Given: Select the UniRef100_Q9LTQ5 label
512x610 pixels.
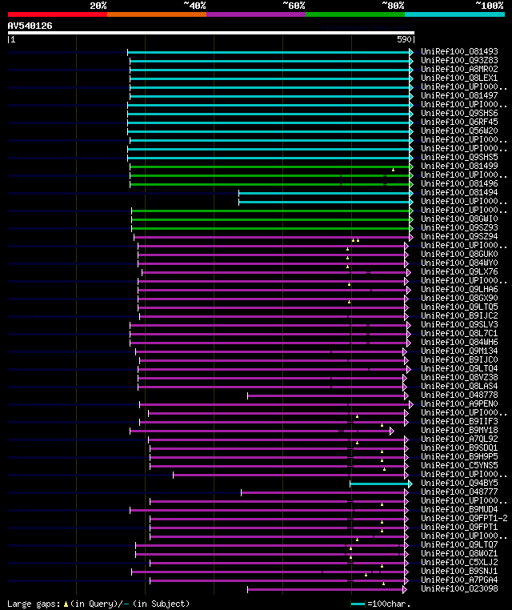Looking at the screenshot, I should [x=459, y=307].
